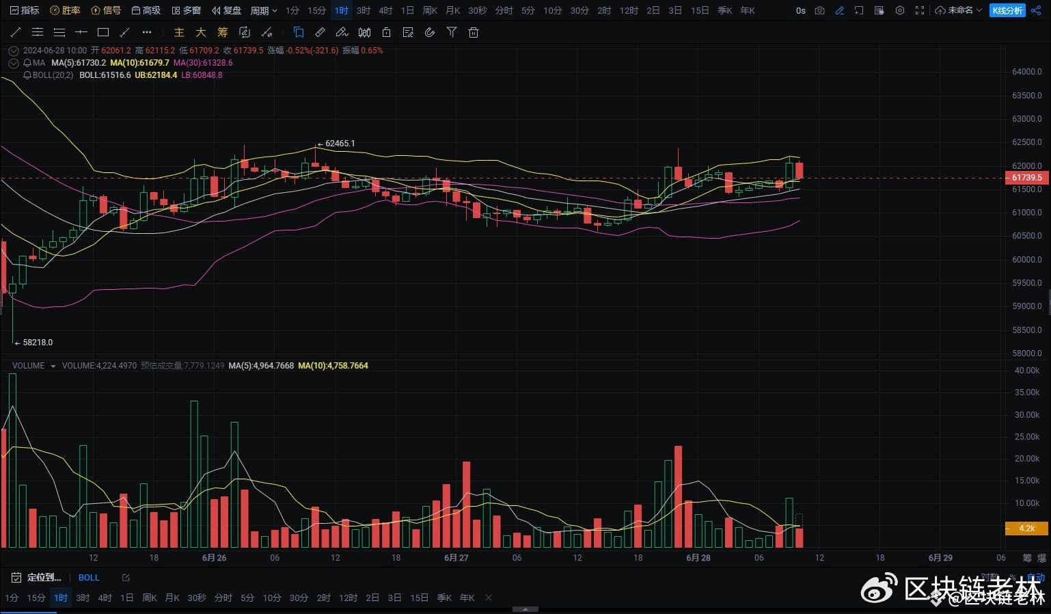Delete drawings with the trash icon
The image size is (1051, 614).
click(474, 32)
